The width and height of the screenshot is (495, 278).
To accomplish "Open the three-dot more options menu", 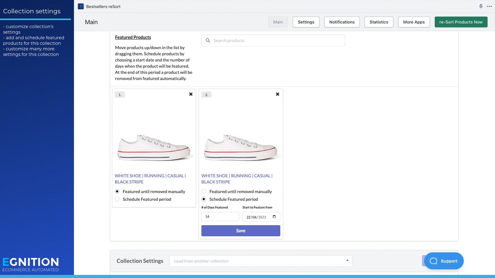I will tap(489, 6).
